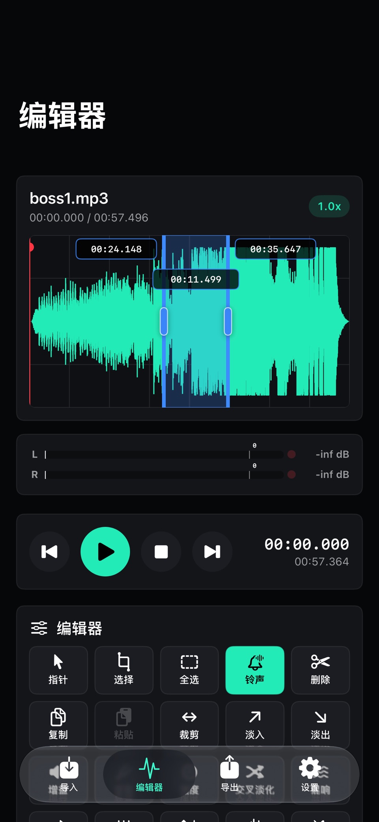Tap the 00:11.499 selection duration label

(196, 279)
